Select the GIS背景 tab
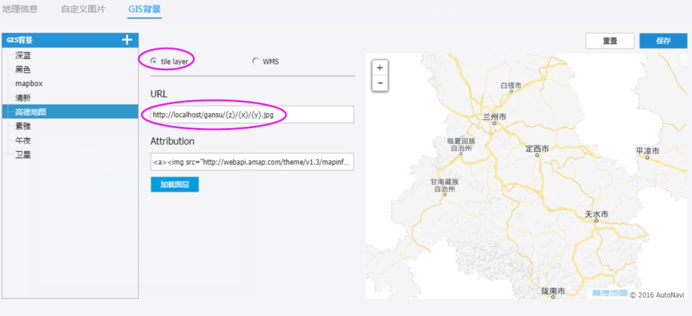The height and width of the screenshot is (316, 692). tap(145, 10)
